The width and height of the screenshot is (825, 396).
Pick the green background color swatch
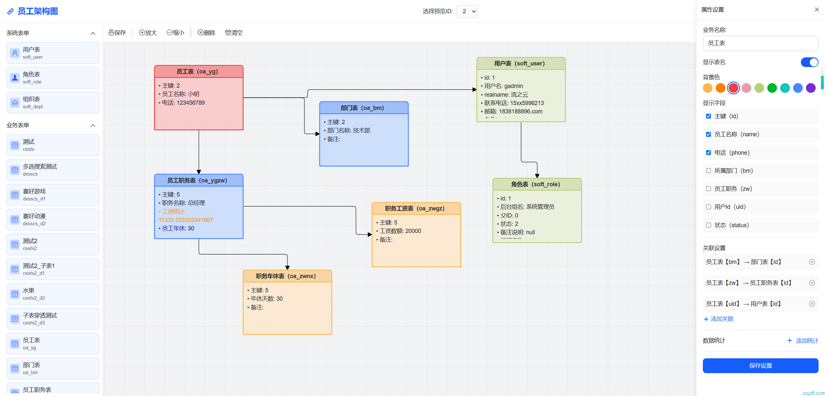(772, 88)
